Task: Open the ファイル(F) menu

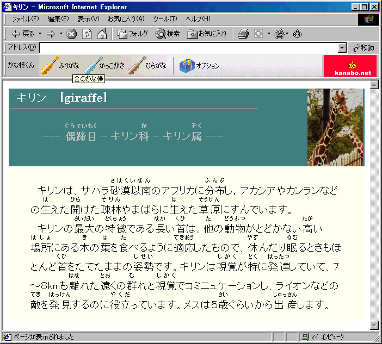Action: click(x=25, y=19)
